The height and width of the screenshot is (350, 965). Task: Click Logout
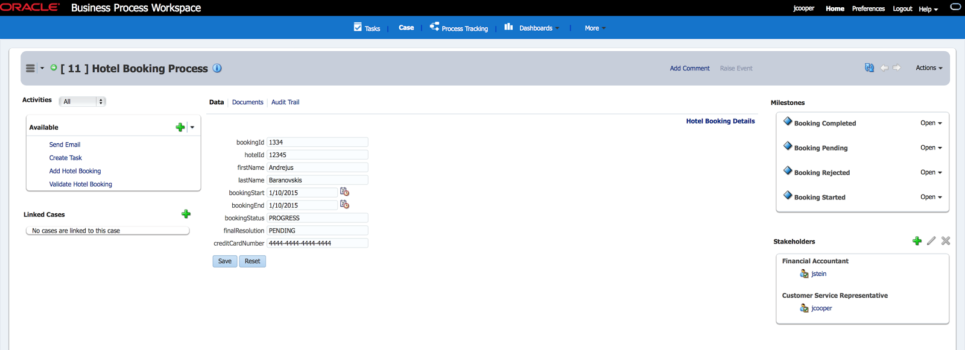902,8
